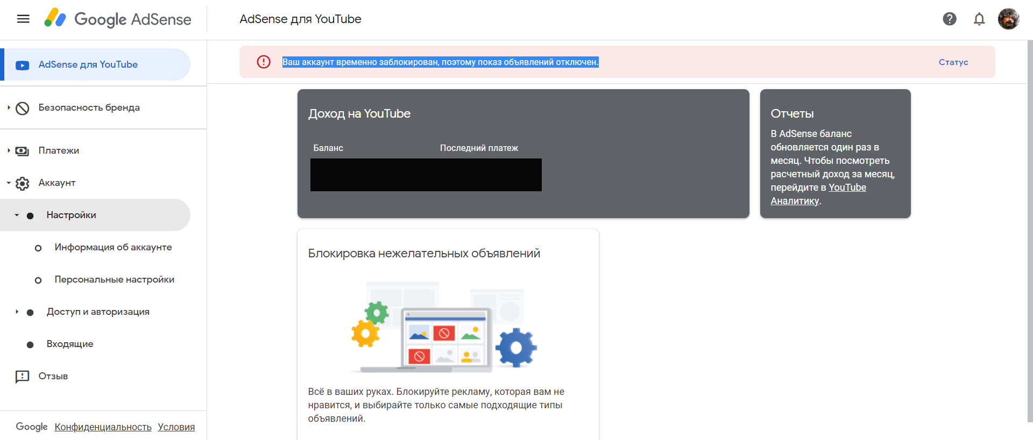1033x440 pixels.
Task: Select Настройки menu item
Action: [x=95, y=215]
